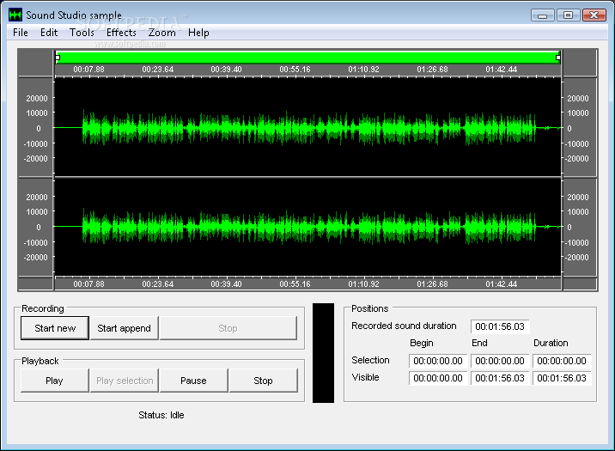Click Start append recording button
The image size is (615, 451).
124,328
